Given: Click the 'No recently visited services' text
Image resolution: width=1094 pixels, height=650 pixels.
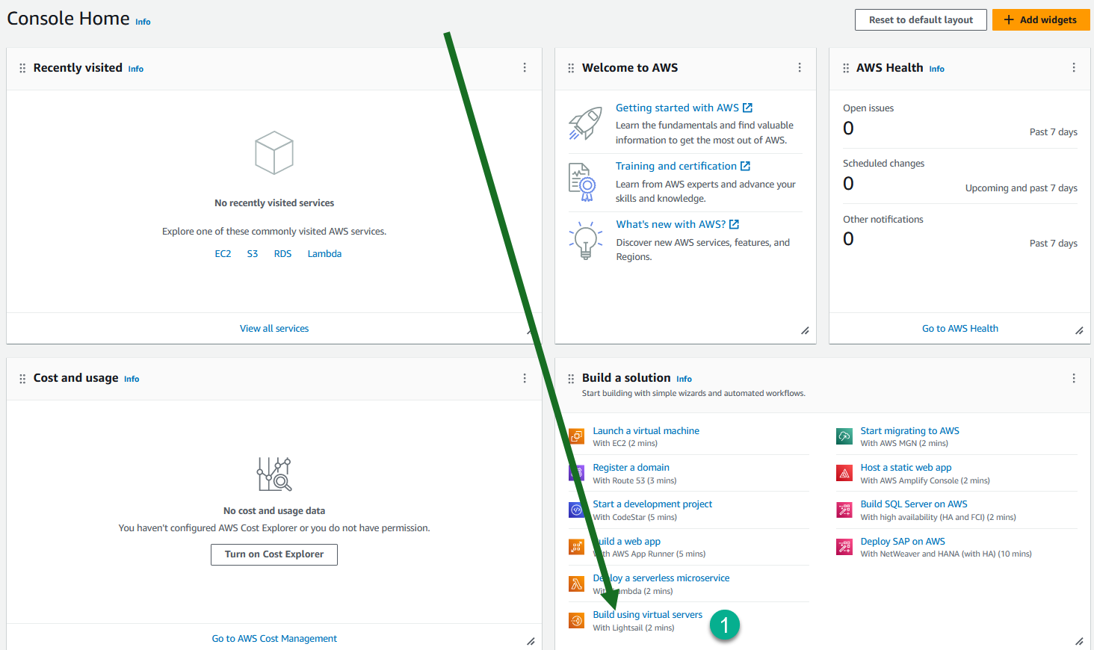Looking at the screenshot, I should 274,203.
